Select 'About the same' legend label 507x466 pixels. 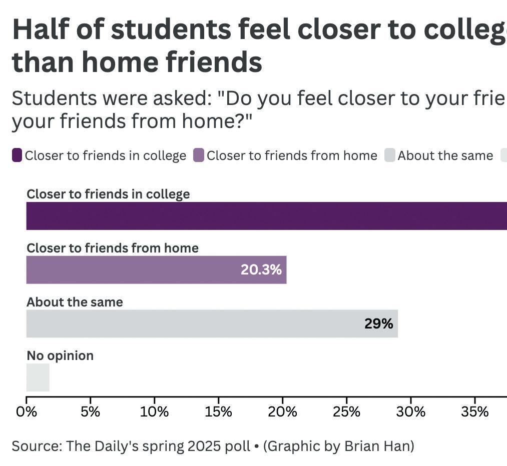445,156
